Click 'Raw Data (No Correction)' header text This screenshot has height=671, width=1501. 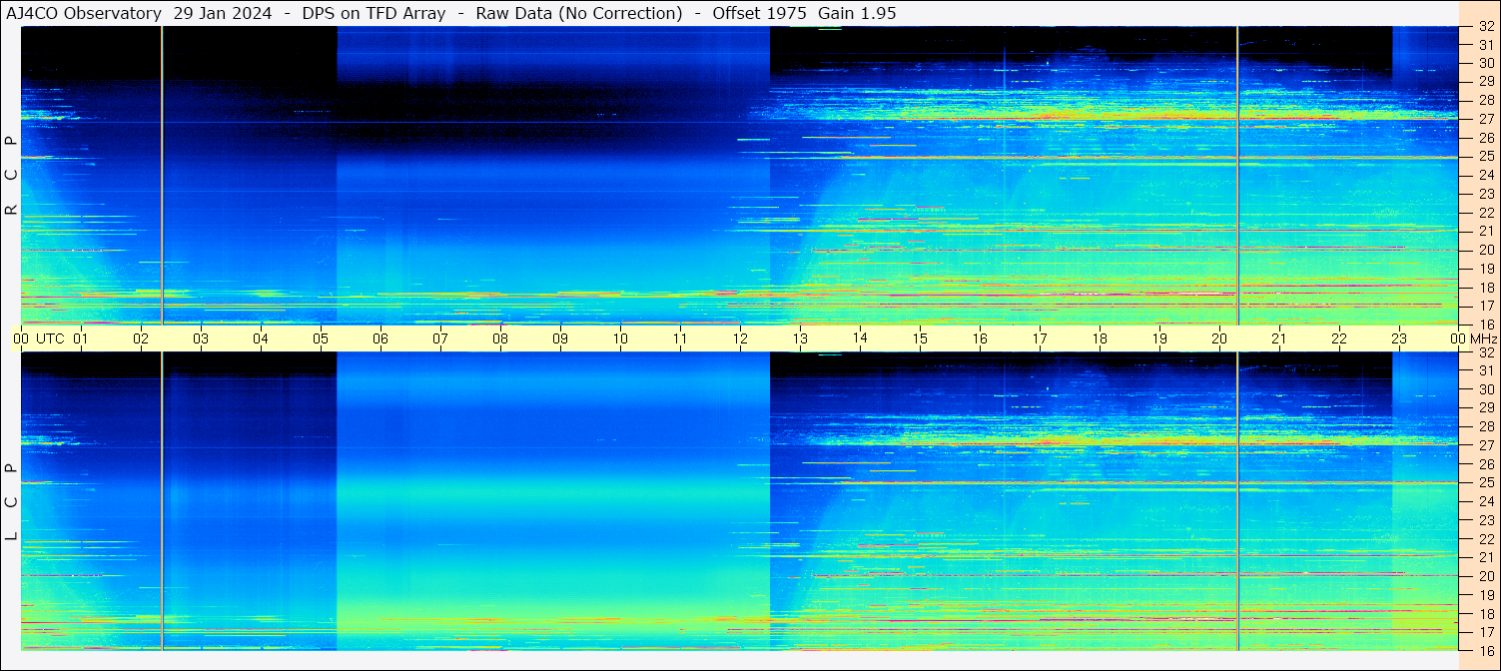578,13
